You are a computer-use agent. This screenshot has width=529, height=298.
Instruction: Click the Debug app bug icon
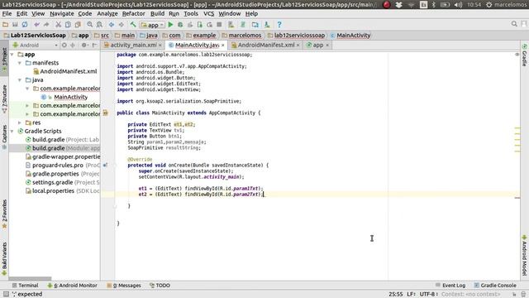point(180,24)
